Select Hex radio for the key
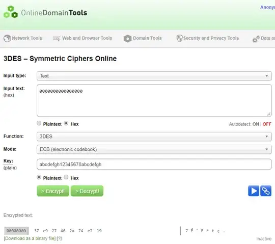Viewport: 275px width, 244px height. tap(66, 177)
